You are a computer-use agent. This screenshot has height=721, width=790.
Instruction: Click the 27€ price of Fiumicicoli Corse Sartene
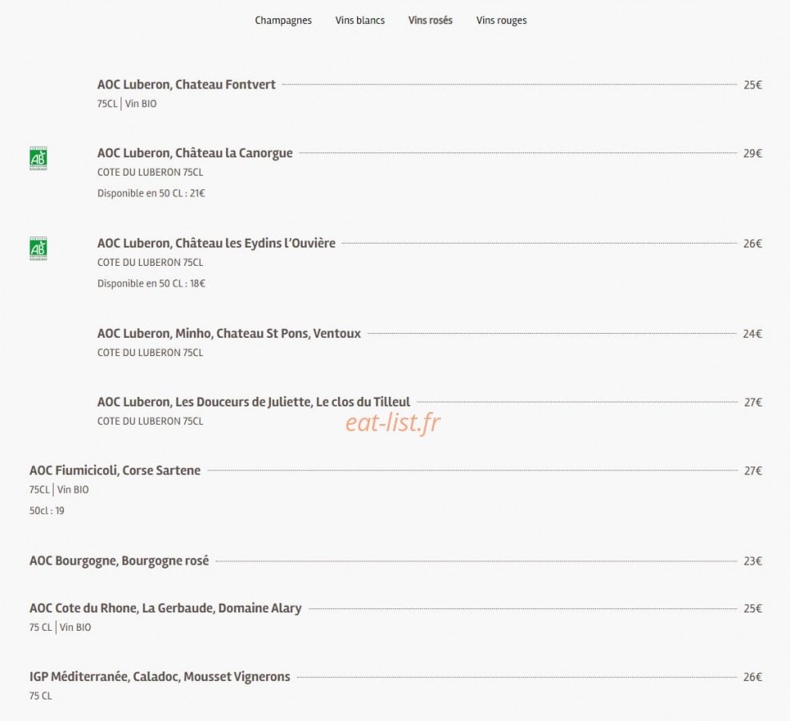pos(753,471)
